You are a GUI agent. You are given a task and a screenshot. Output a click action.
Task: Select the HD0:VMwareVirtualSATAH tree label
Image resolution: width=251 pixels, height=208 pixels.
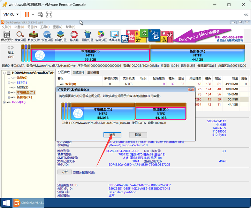click(x=33, y=73)
